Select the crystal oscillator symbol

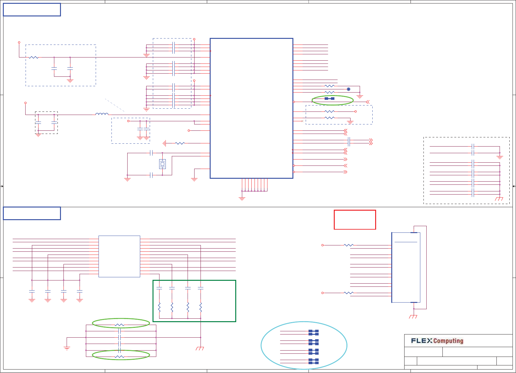click(x=162, y=164)
